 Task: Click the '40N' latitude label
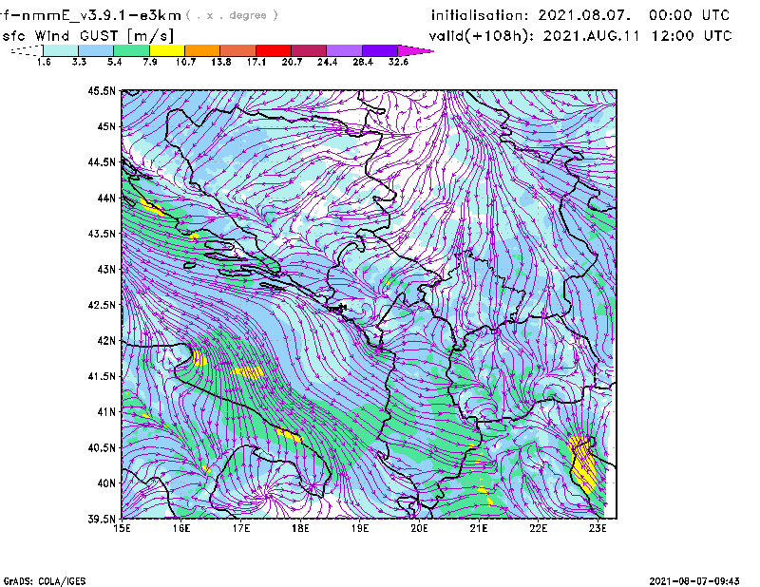pos(106,483)
